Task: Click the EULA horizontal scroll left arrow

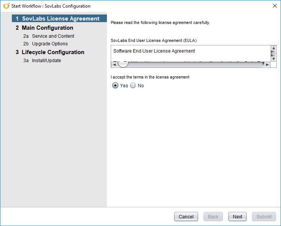Action: [114, 64]
